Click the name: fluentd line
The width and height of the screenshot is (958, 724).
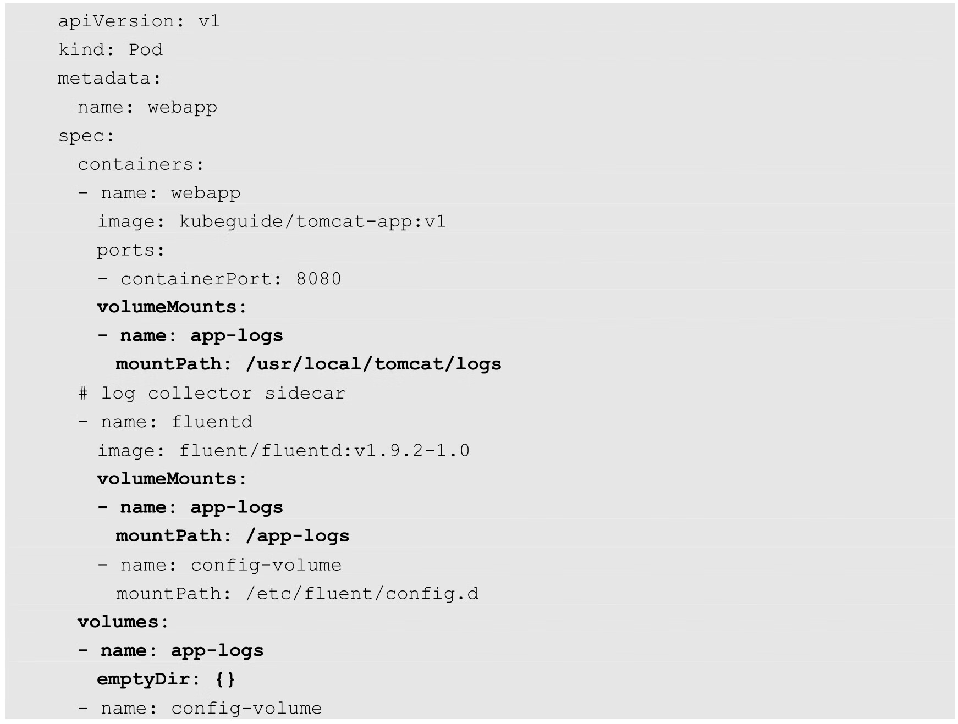[x=165, y=422]
